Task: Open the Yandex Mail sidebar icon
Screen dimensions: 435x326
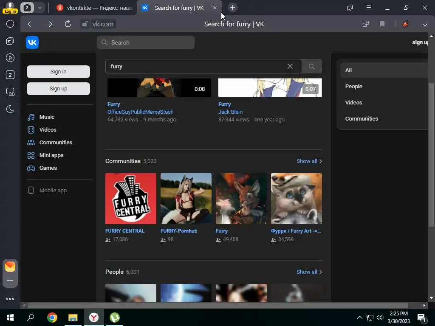Action: coord(10,267)
